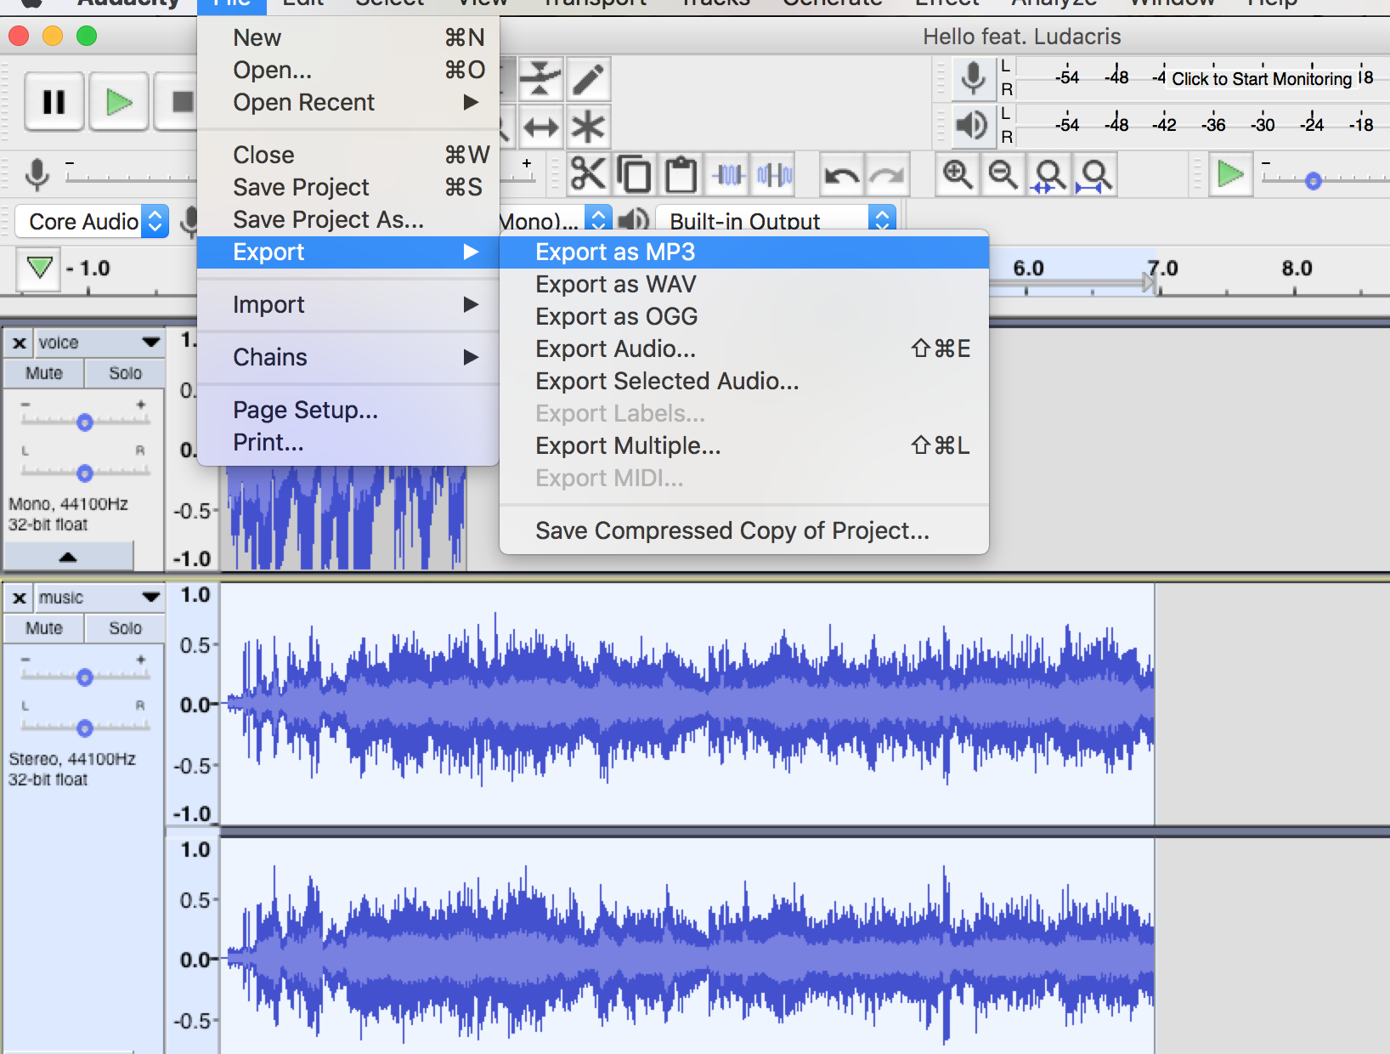Choose Export Selected Audio...
This screenshot has width=1390, height=1054.
coord(744,381)
